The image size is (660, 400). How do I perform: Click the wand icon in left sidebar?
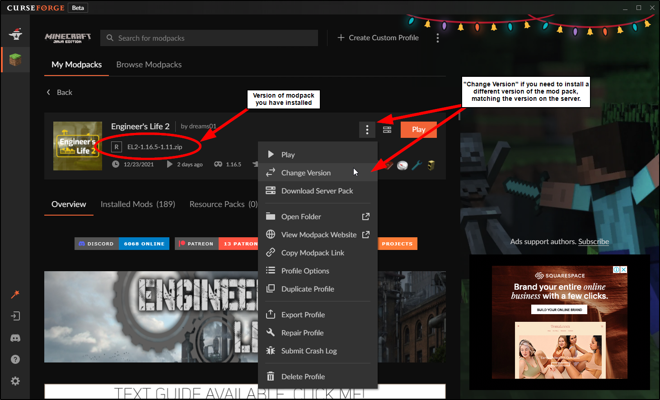coord(15,294)
